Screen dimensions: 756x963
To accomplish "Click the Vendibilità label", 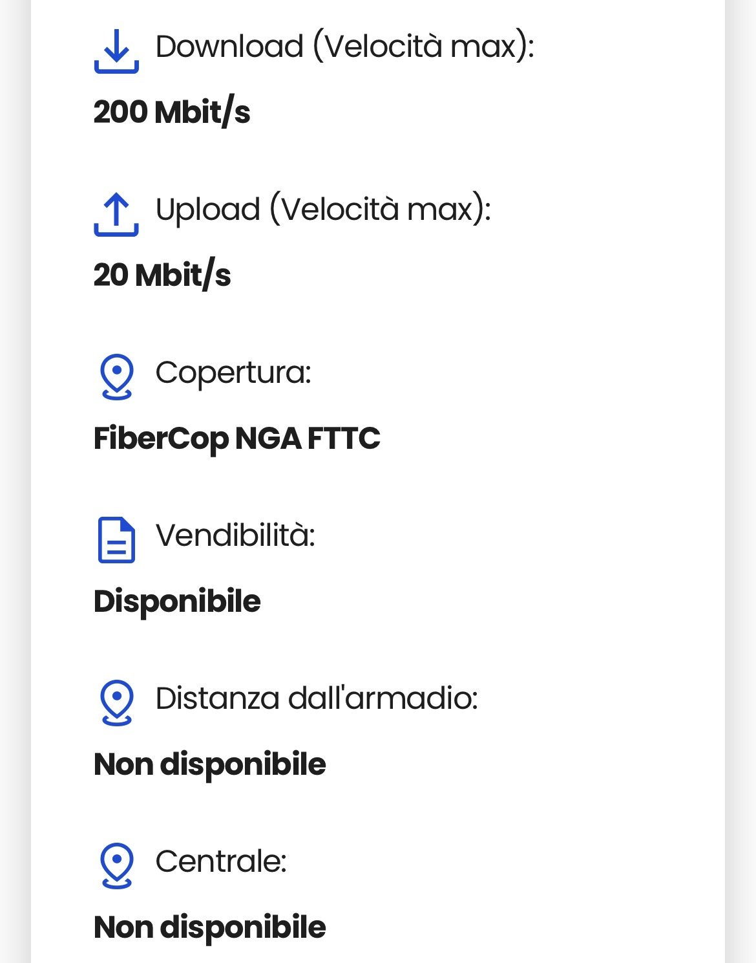I will [x=235, y=536].
